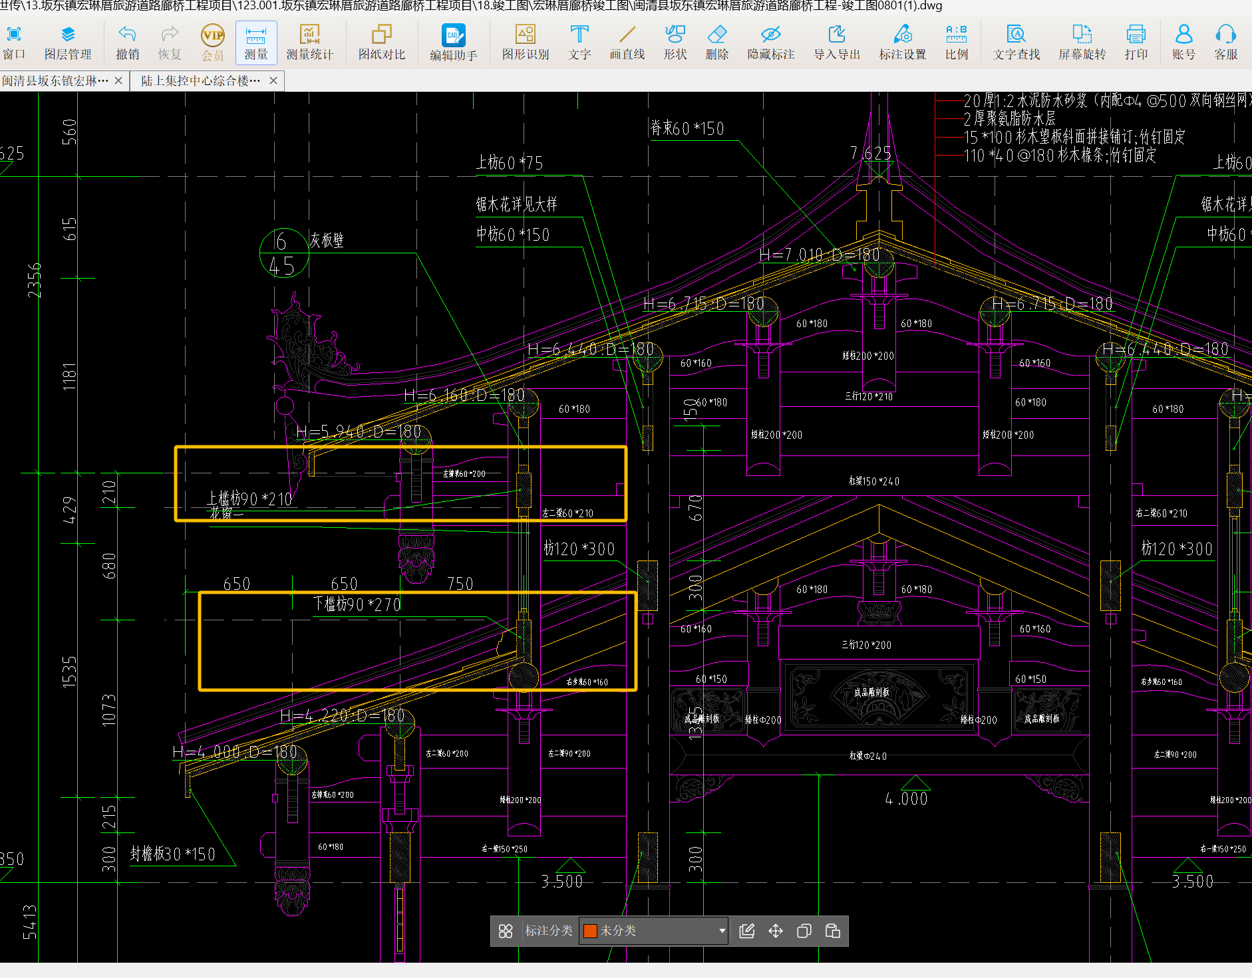Open 测量统计 measurement statistics
Viewport: 1252px width, 978px height.
coord(309,43)
